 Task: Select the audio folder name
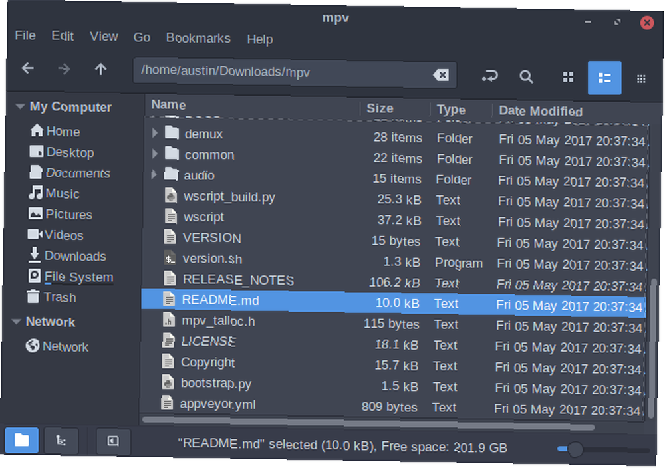tap(199, 175)
